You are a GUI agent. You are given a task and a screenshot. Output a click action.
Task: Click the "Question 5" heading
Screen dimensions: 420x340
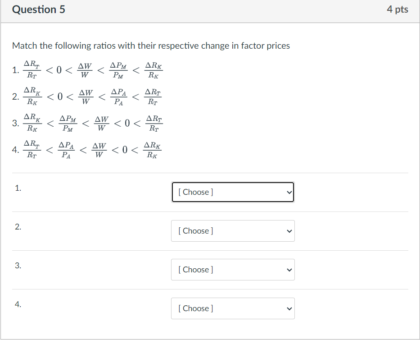click(x=39, y=9)
